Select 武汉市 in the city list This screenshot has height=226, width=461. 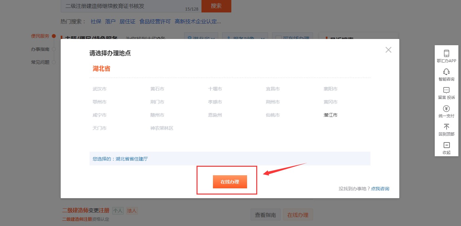(99, 89)
